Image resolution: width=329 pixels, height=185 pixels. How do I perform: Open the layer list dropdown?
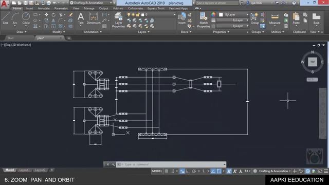151,14
